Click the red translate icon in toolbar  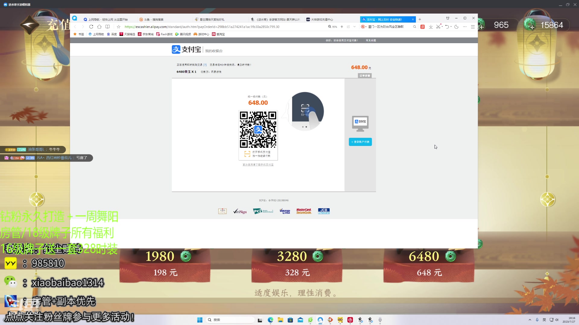click(x=422, y=27)
